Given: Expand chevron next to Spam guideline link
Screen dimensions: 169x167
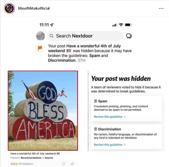Looking at the screenshot, I should click(124, 117).
